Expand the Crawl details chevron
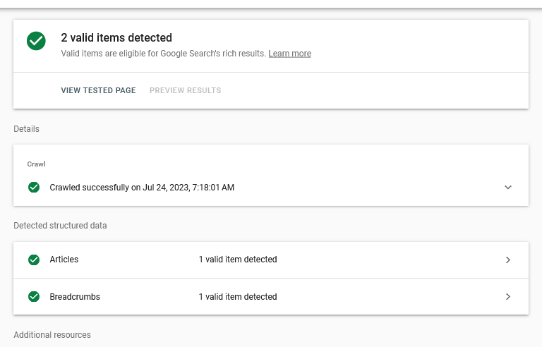This screenshot has width=542, height=347. point(508,188)
